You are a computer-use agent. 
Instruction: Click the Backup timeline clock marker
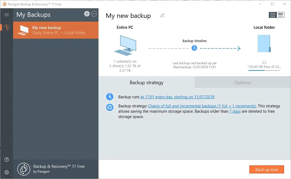[194, 48]
